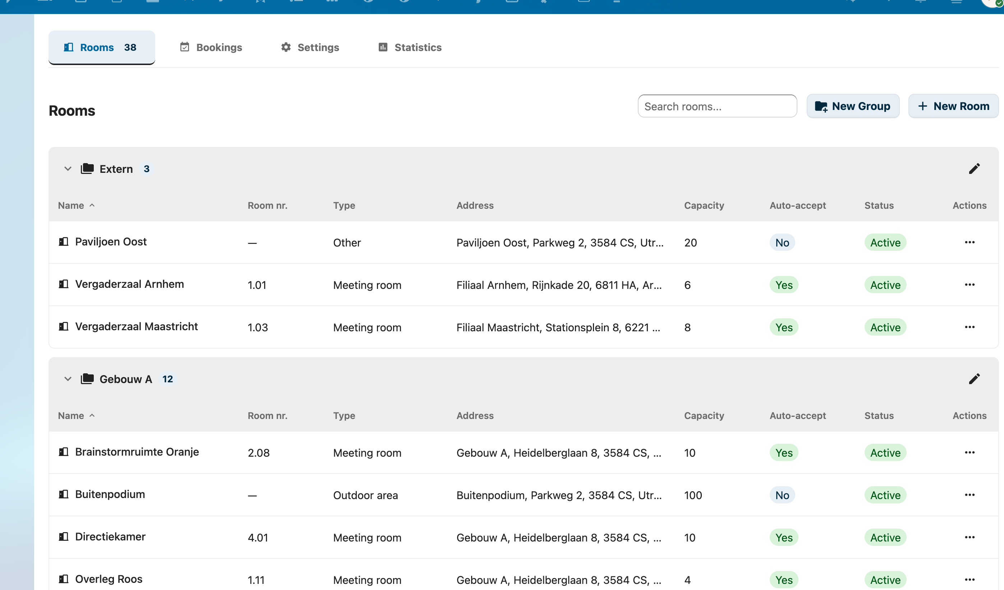Click the edit pencil for Gebouw A group
The image size is (1004, 590).
[974, 379]
